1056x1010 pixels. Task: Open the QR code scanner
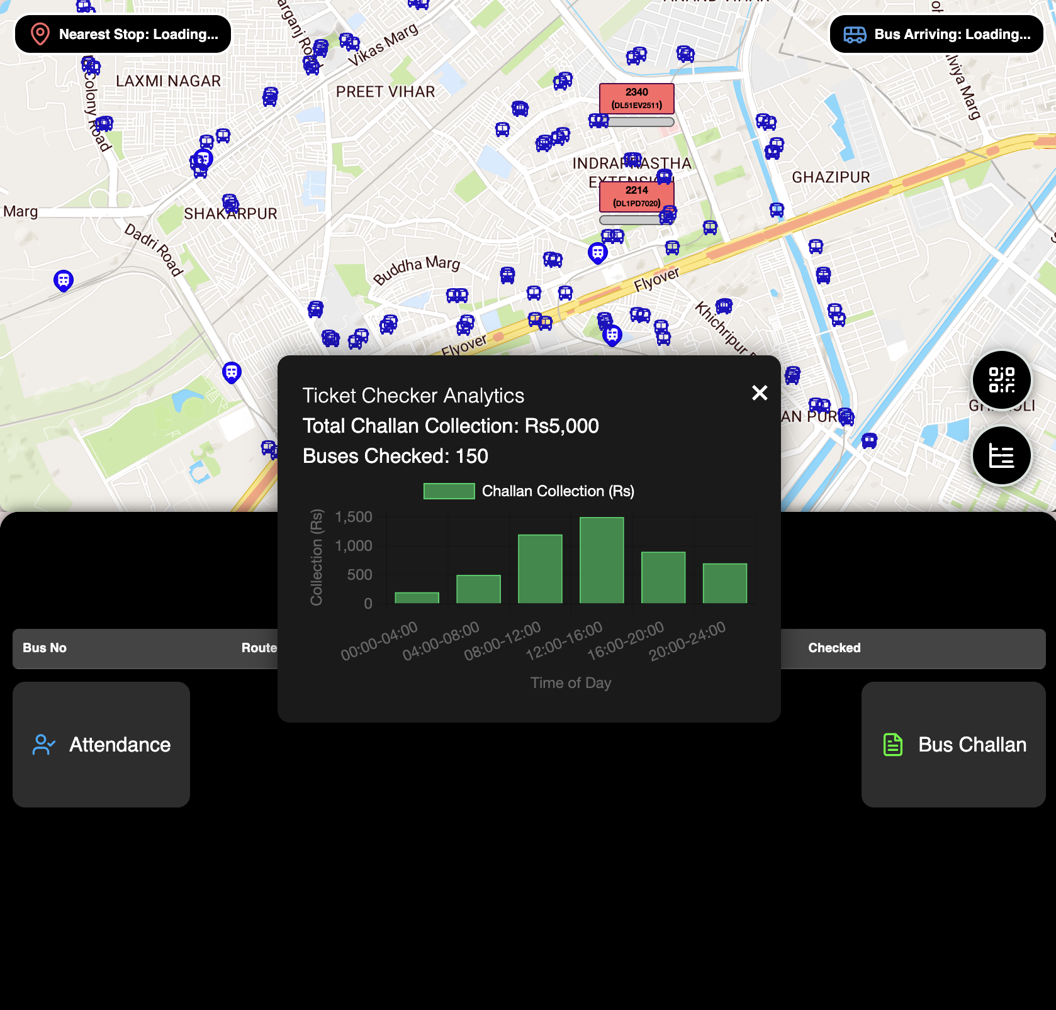pyautogui.click(x=1001, y=380)
